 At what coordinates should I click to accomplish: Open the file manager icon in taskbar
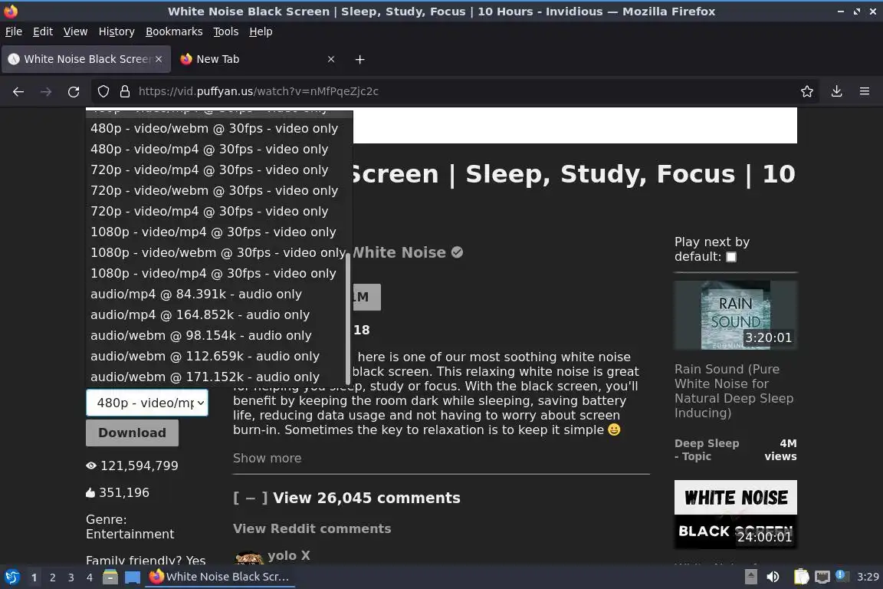click(x=110, y=577)
